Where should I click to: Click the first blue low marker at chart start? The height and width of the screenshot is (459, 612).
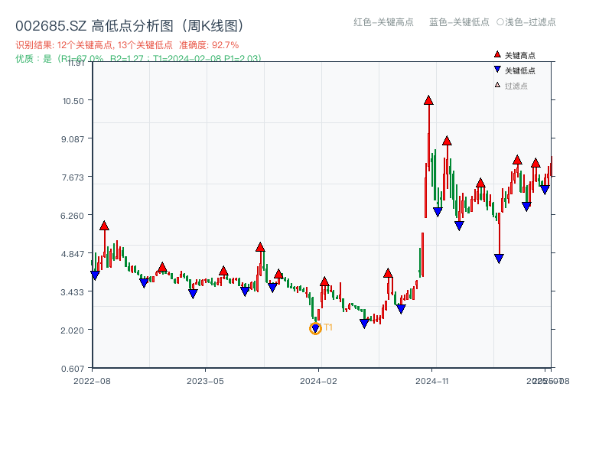click(95, 275)
